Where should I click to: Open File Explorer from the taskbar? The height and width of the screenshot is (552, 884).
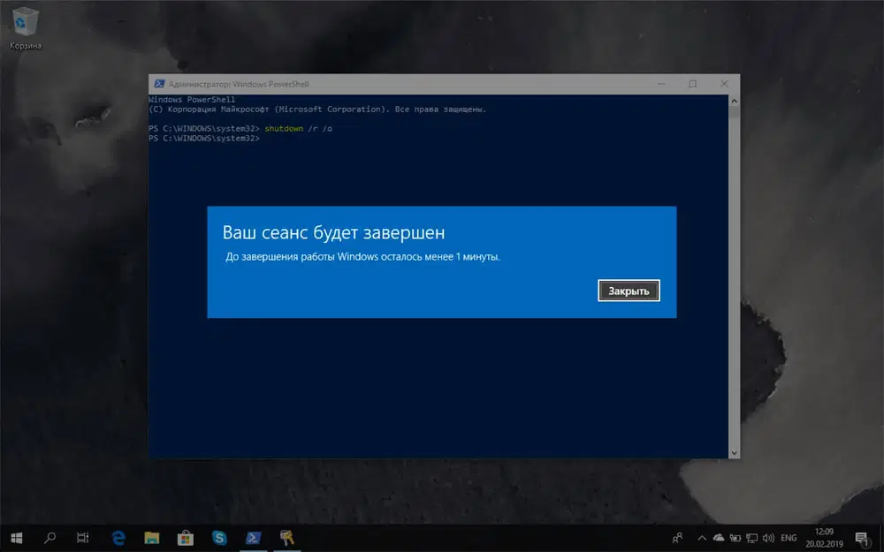(x=153, y=536)
